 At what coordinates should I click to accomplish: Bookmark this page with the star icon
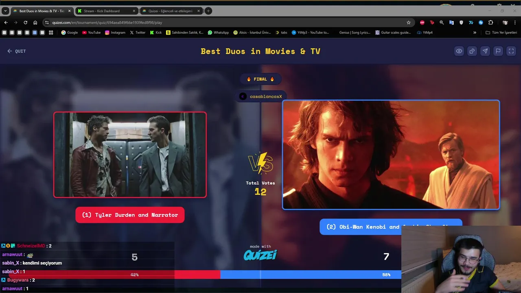point(409,22)
